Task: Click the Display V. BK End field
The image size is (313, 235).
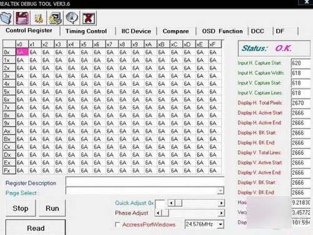Action: click(x=301, y=192)
